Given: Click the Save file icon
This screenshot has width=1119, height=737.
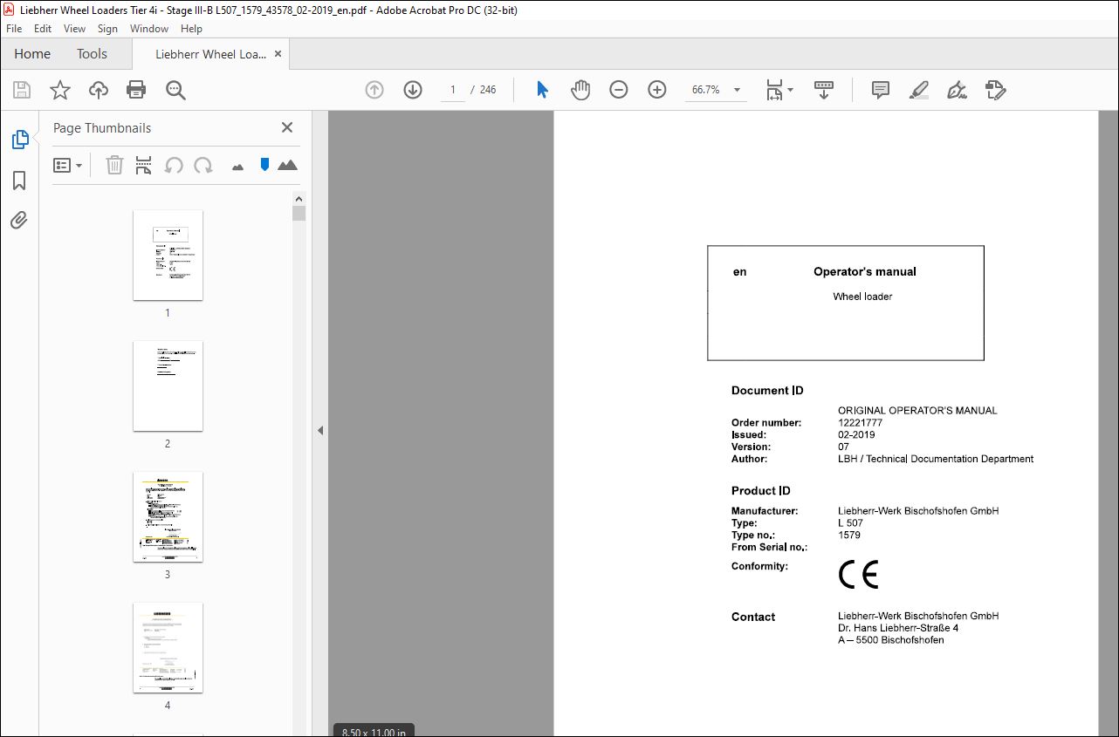Looking at the screenshot, I should 22,90.
